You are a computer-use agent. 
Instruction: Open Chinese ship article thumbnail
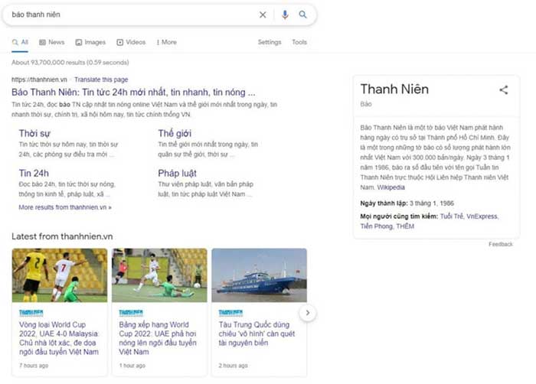click(x=259, y=275)
